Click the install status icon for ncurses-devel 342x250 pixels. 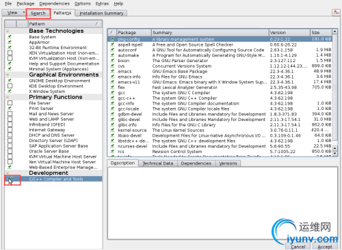point(112,146)
